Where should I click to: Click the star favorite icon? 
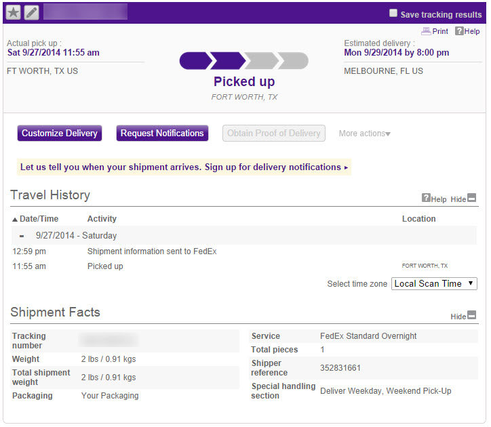point(14,12)
